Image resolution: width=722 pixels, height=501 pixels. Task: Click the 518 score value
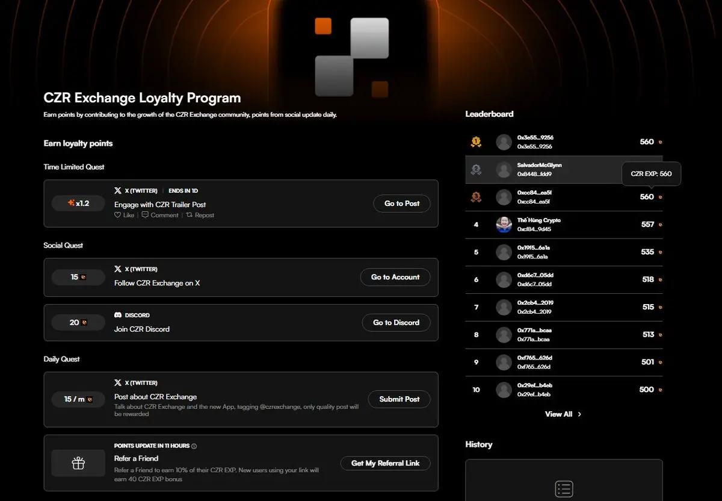coord(648,279)
